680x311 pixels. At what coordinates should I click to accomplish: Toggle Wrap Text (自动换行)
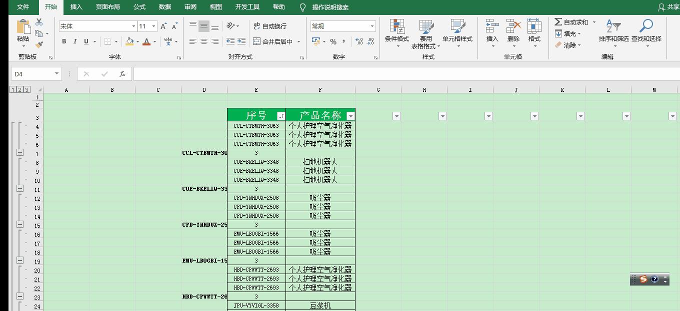point(270,26)
